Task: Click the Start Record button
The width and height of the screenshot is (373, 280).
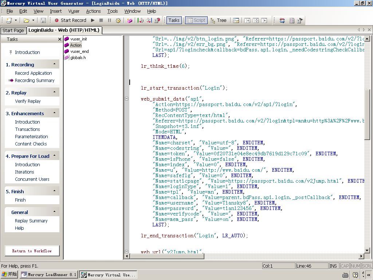Action: (70, 20)
